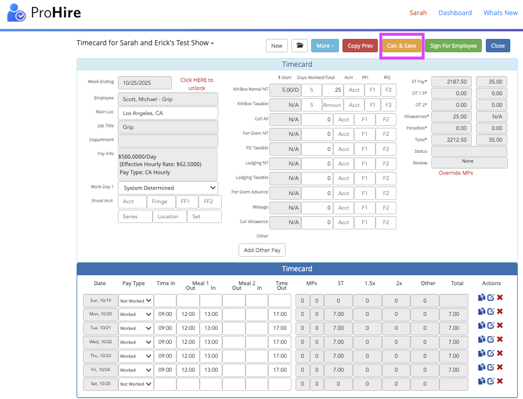Change Mon, 10/20 pay type dropdown
This screenshot has height=399, width=523.
click(x=136, y=314)
